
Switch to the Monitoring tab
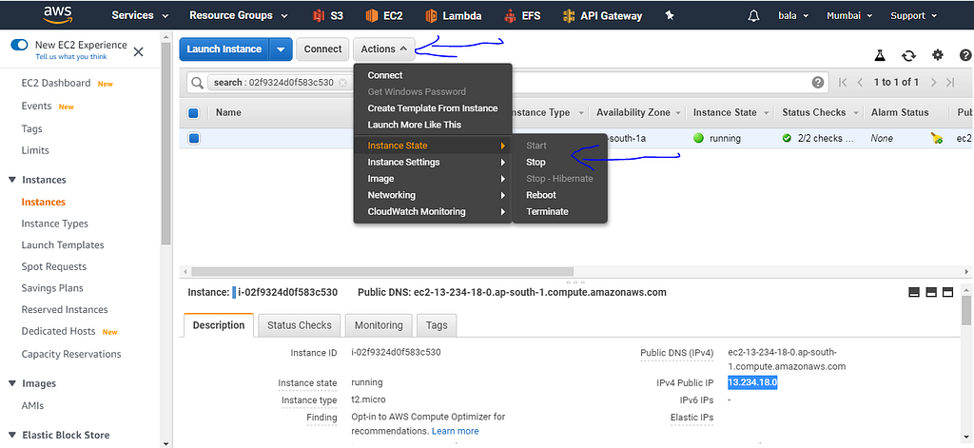379,325
